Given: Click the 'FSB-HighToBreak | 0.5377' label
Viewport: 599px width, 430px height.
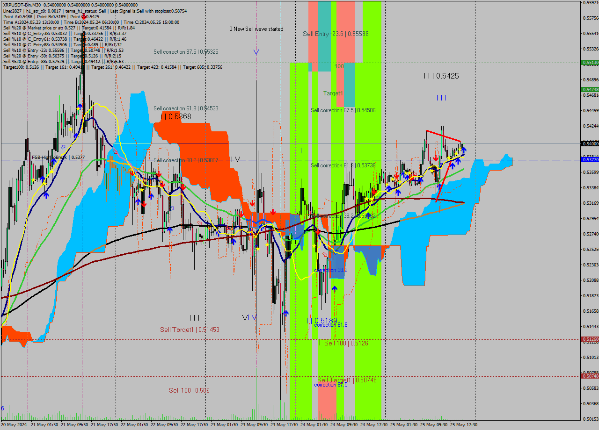Looking at the screenshot, I should [x=58, y=158].
